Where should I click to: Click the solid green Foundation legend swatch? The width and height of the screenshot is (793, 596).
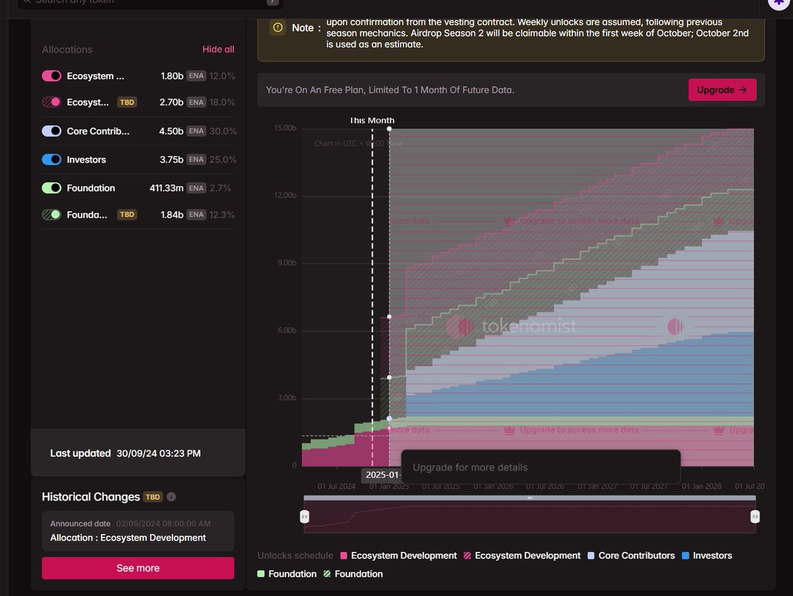261,574
